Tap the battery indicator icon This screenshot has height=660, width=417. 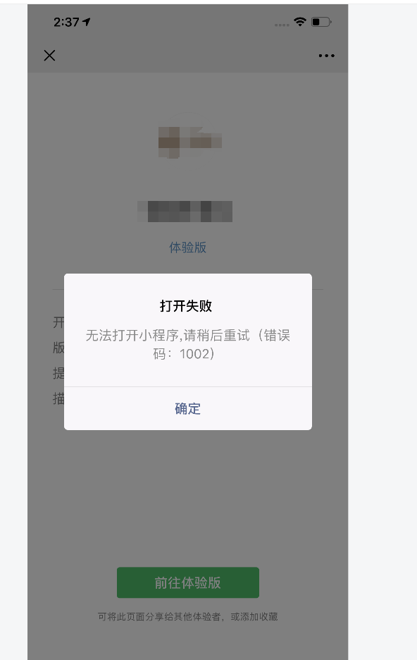point(321,21)
